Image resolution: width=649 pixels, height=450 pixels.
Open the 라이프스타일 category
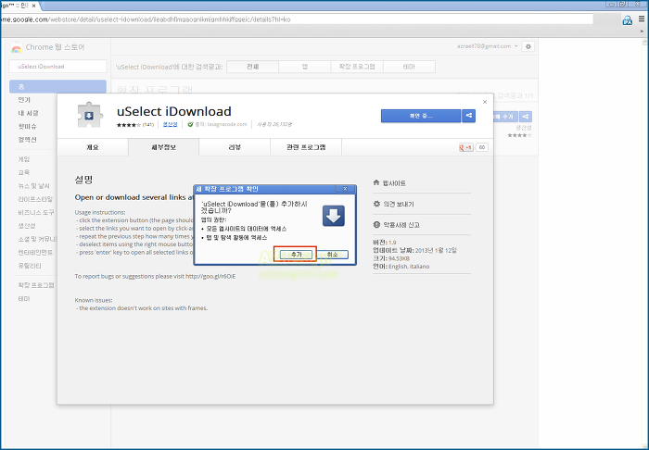[35, 199]
